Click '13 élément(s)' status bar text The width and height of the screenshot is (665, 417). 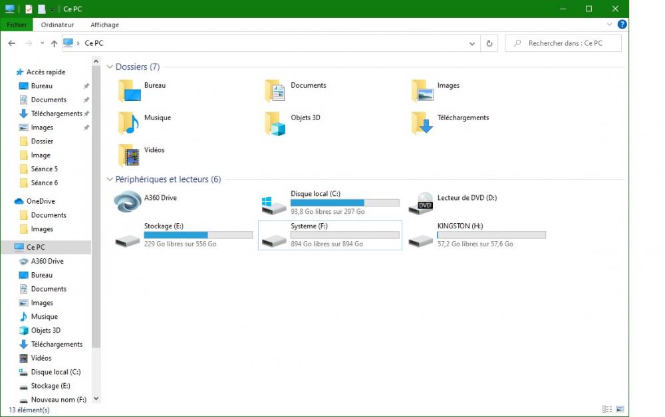[29, 410]
